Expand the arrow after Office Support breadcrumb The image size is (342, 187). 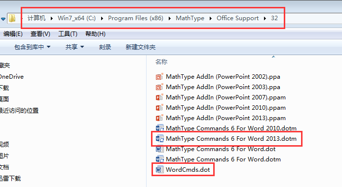265,19
